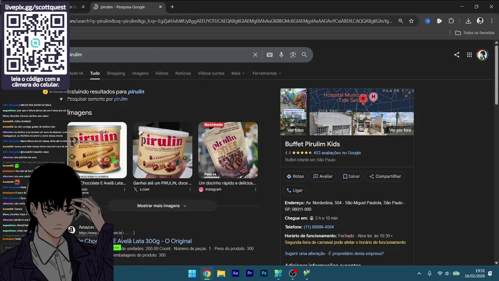Click the Compartilhar button
Viewport: 499px width, 281px height.
[x=385, y=176]
